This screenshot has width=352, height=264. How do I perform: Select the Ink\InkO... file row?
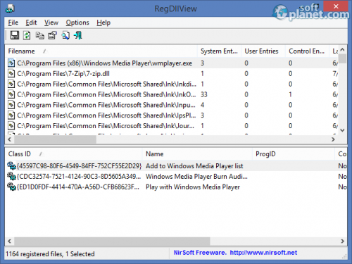(172, 94)
